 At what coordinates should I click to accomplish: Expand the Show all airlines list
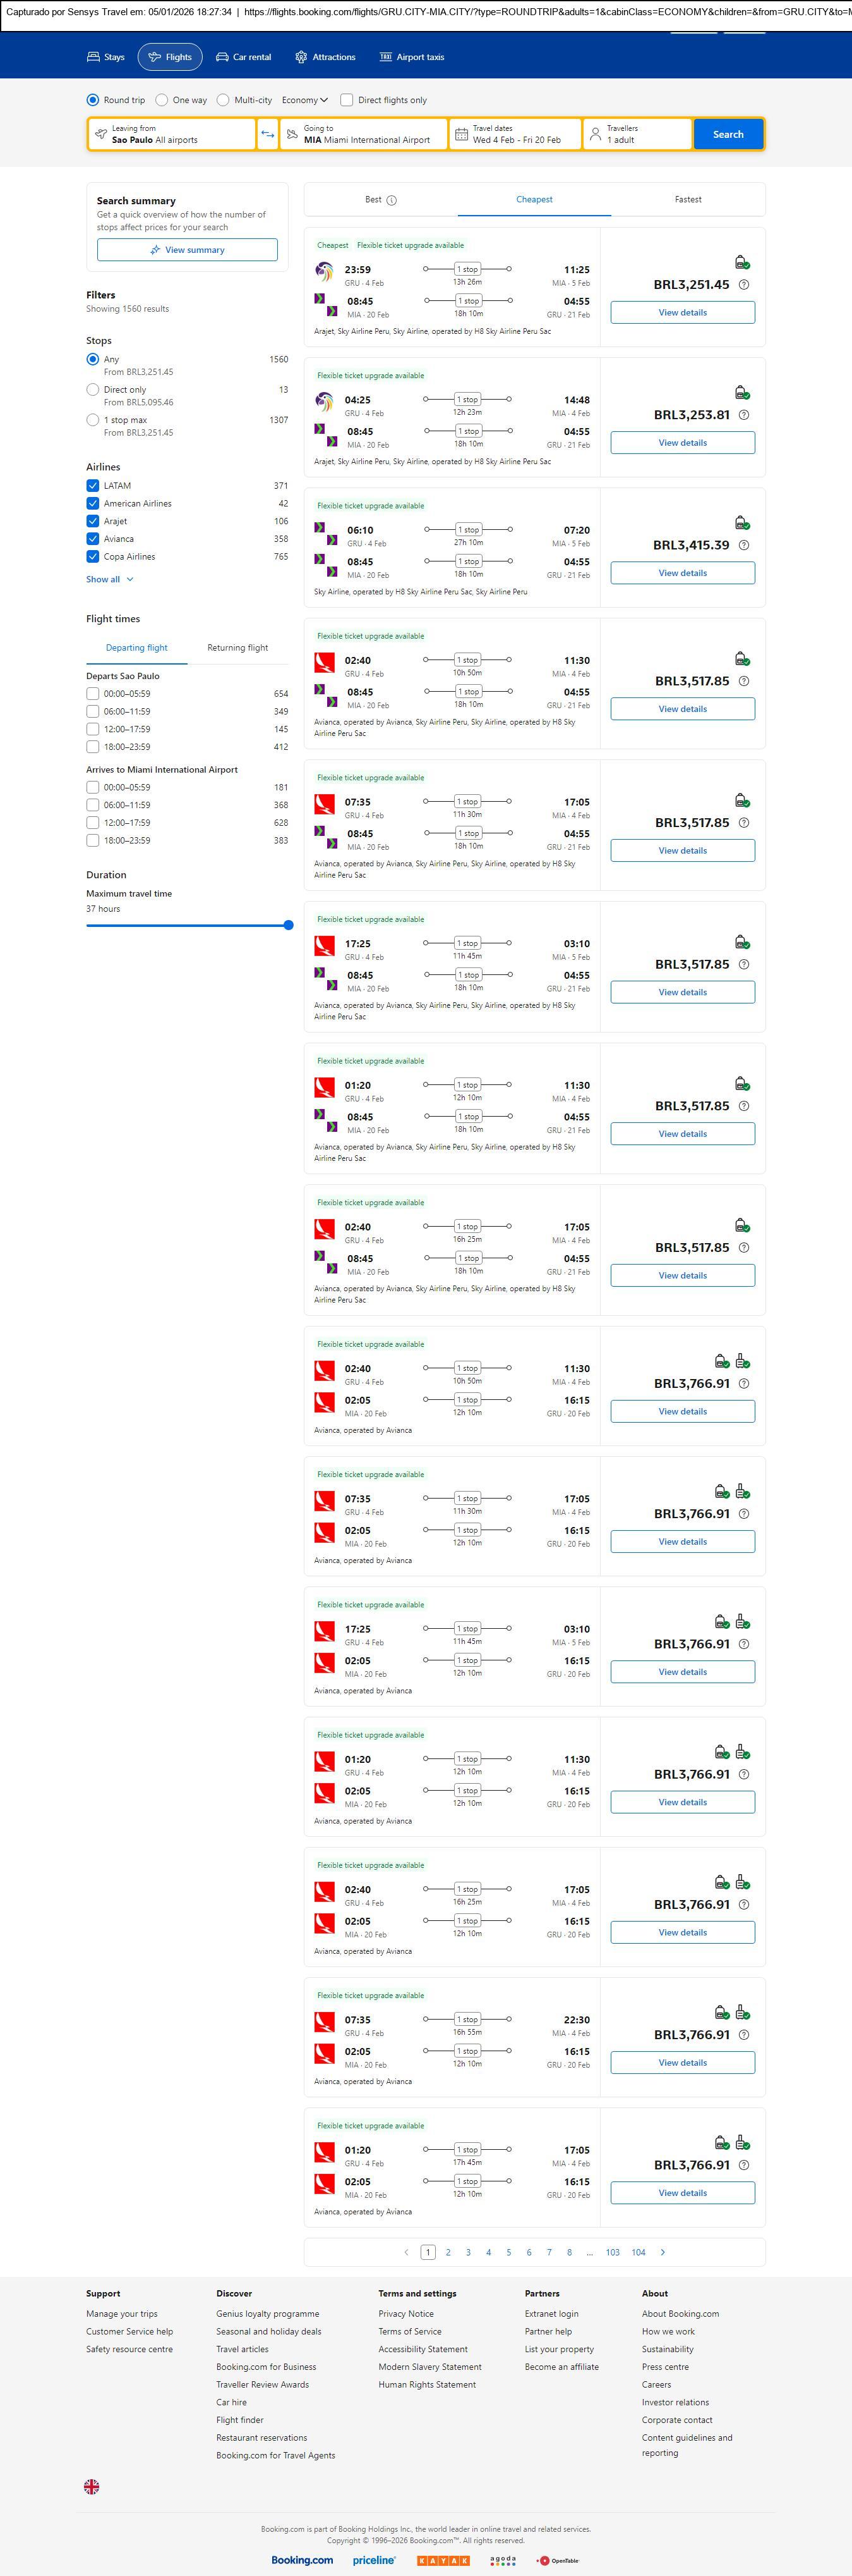(109, 579)
